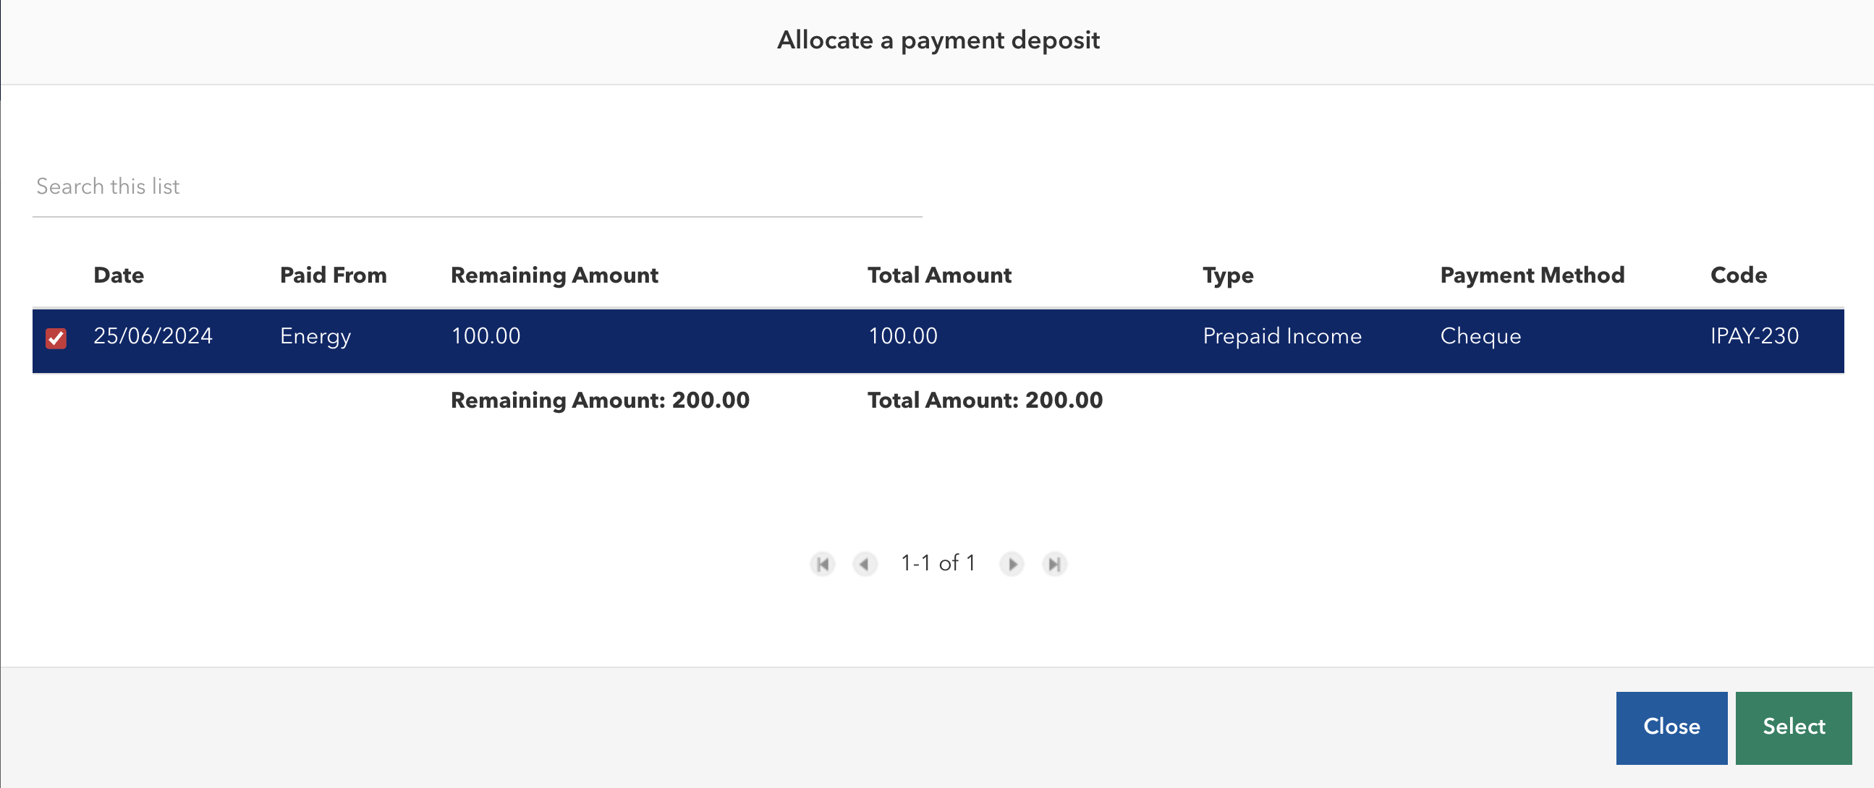This screenshot has width=1874, height=788.
Task: Select the IPAY-230 code cell
Action: [1754, 336]
